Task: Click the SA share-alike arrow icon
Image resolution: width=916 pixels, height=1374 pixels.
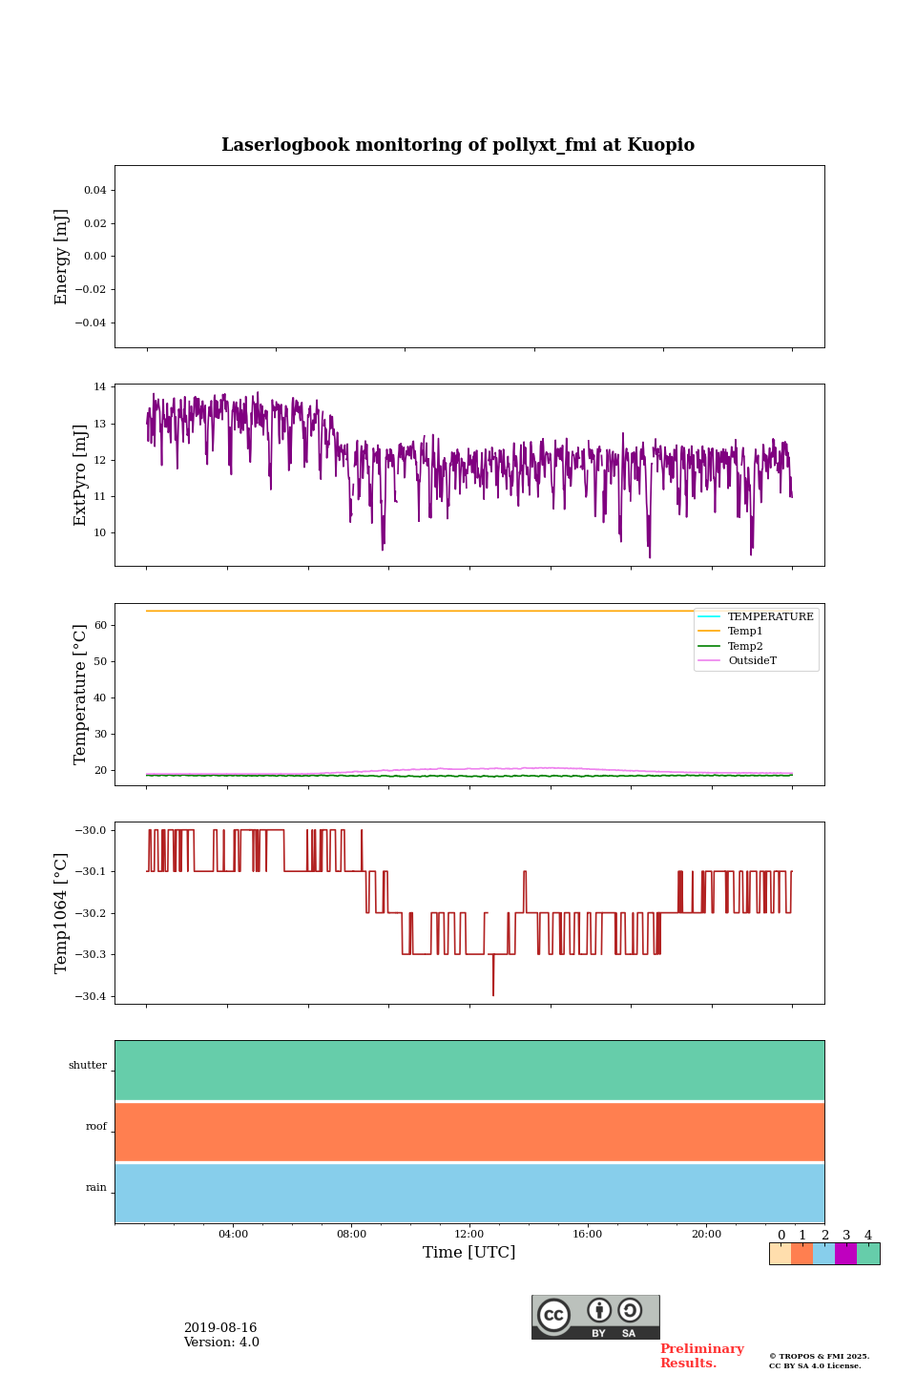Action: 630,1311
